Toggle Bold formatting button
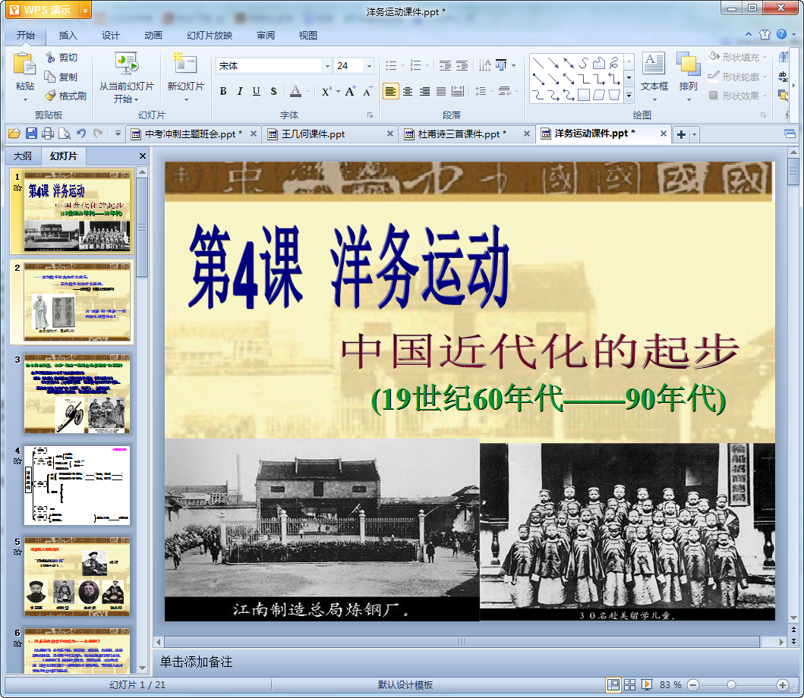The width and height of the screenshot is (804, 698). point(223,91)
